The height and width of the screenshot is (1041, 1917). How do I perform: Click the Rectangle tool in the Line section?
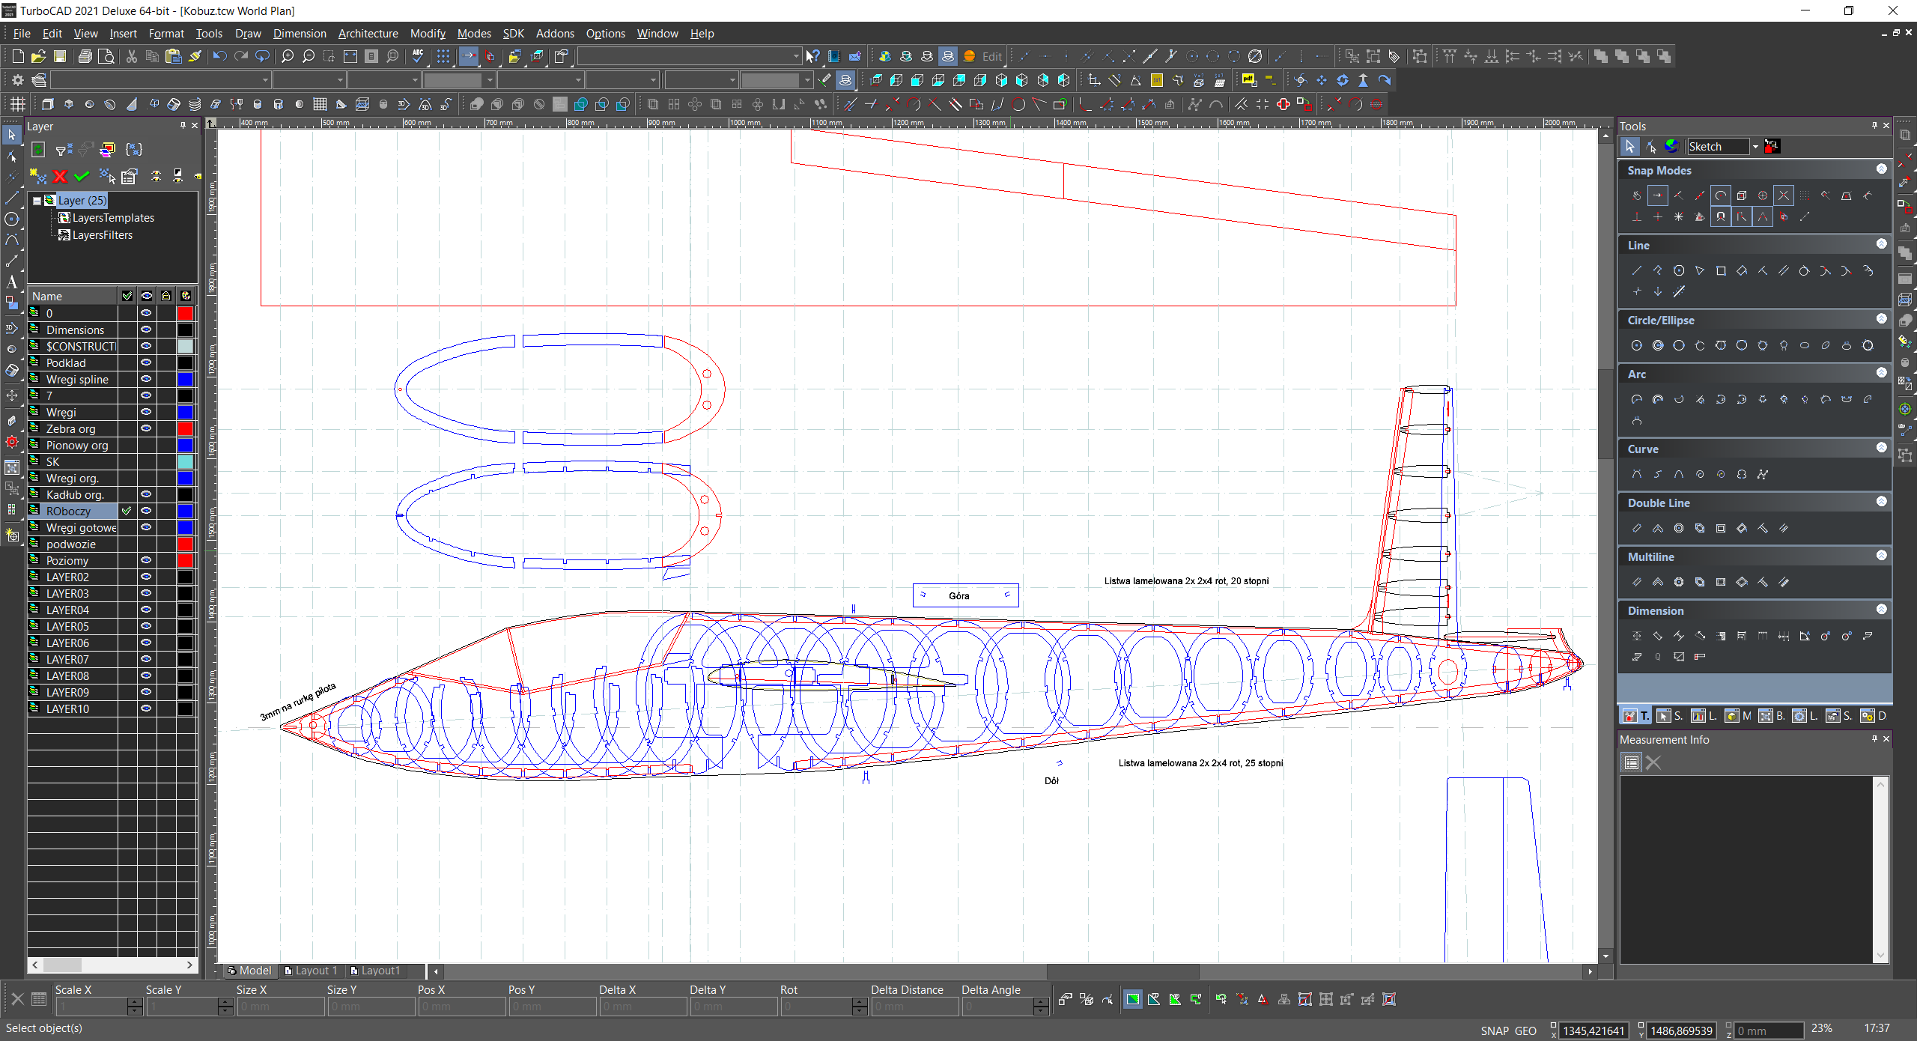pyautogui.click(x=1721, y=270)
